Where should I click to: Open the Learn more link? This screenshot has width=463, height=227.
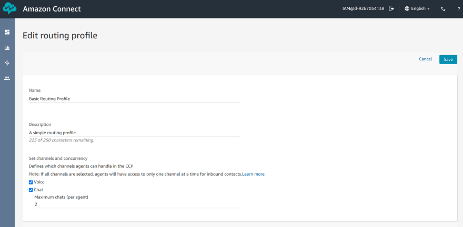(x=254, y=174)
